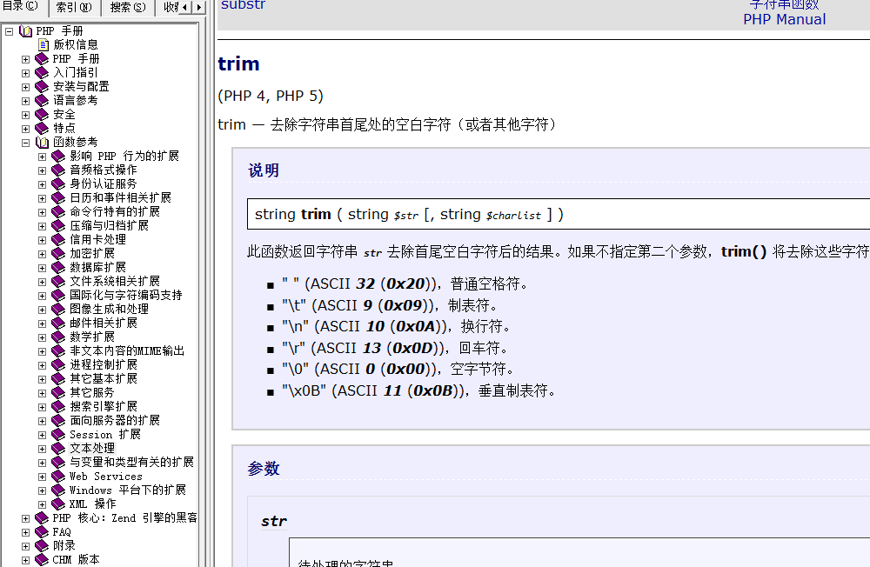
Task: Open the 字符串函数 header link
Action: pyautogui.click(x=784, y=5)
